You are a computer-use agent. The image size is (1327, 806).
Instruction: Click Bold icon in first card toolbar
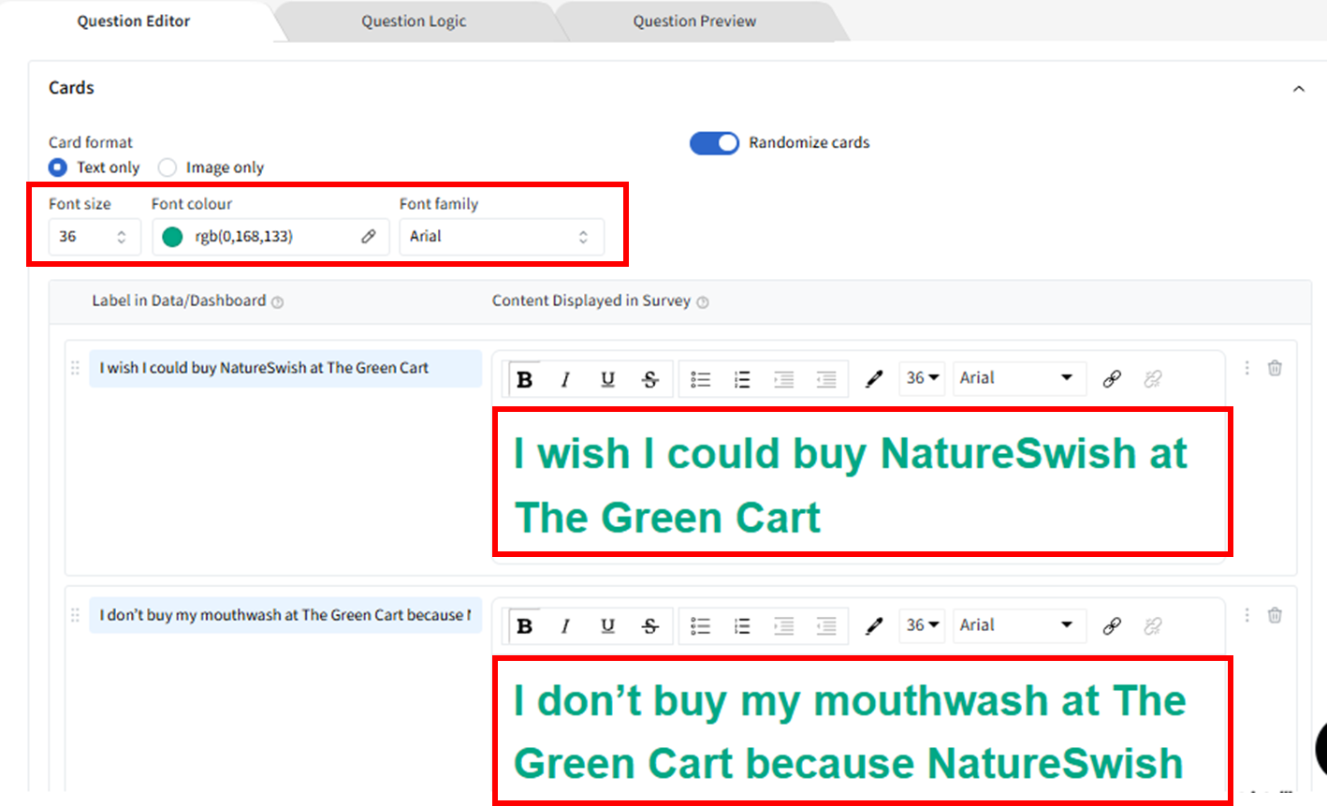pyautogui.click(x=525, y=379)
